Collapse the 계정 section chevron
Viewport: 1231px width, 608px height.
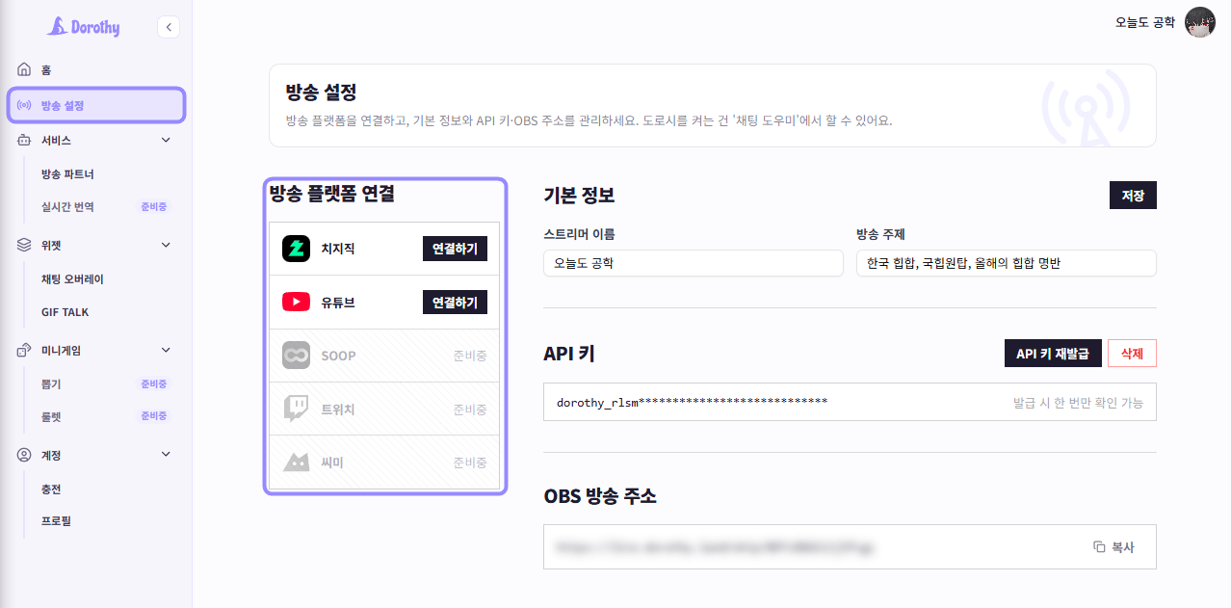(166, 455)
